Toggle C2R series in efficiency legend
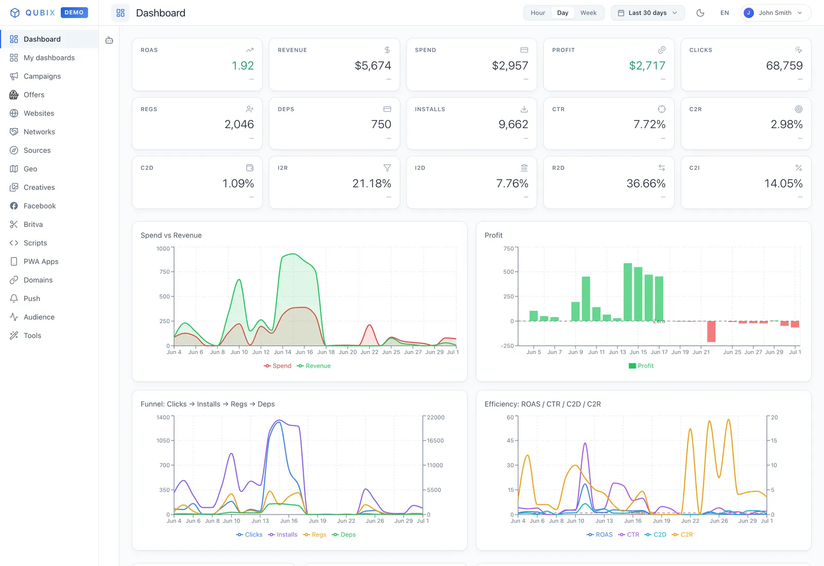This screenshot has width=824, height=566. 682,535
